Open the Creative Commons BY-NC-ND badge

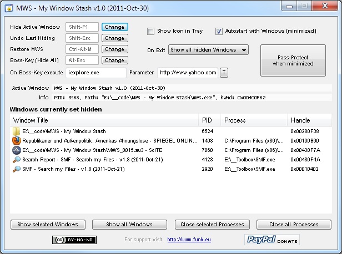tap(74, 240)
